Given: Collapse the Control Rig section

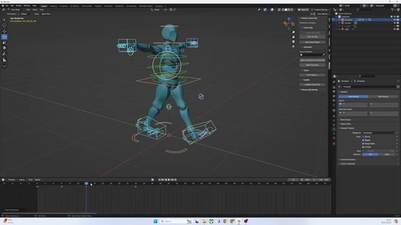Looking at the screenshot, I should (x=308, y=27).
